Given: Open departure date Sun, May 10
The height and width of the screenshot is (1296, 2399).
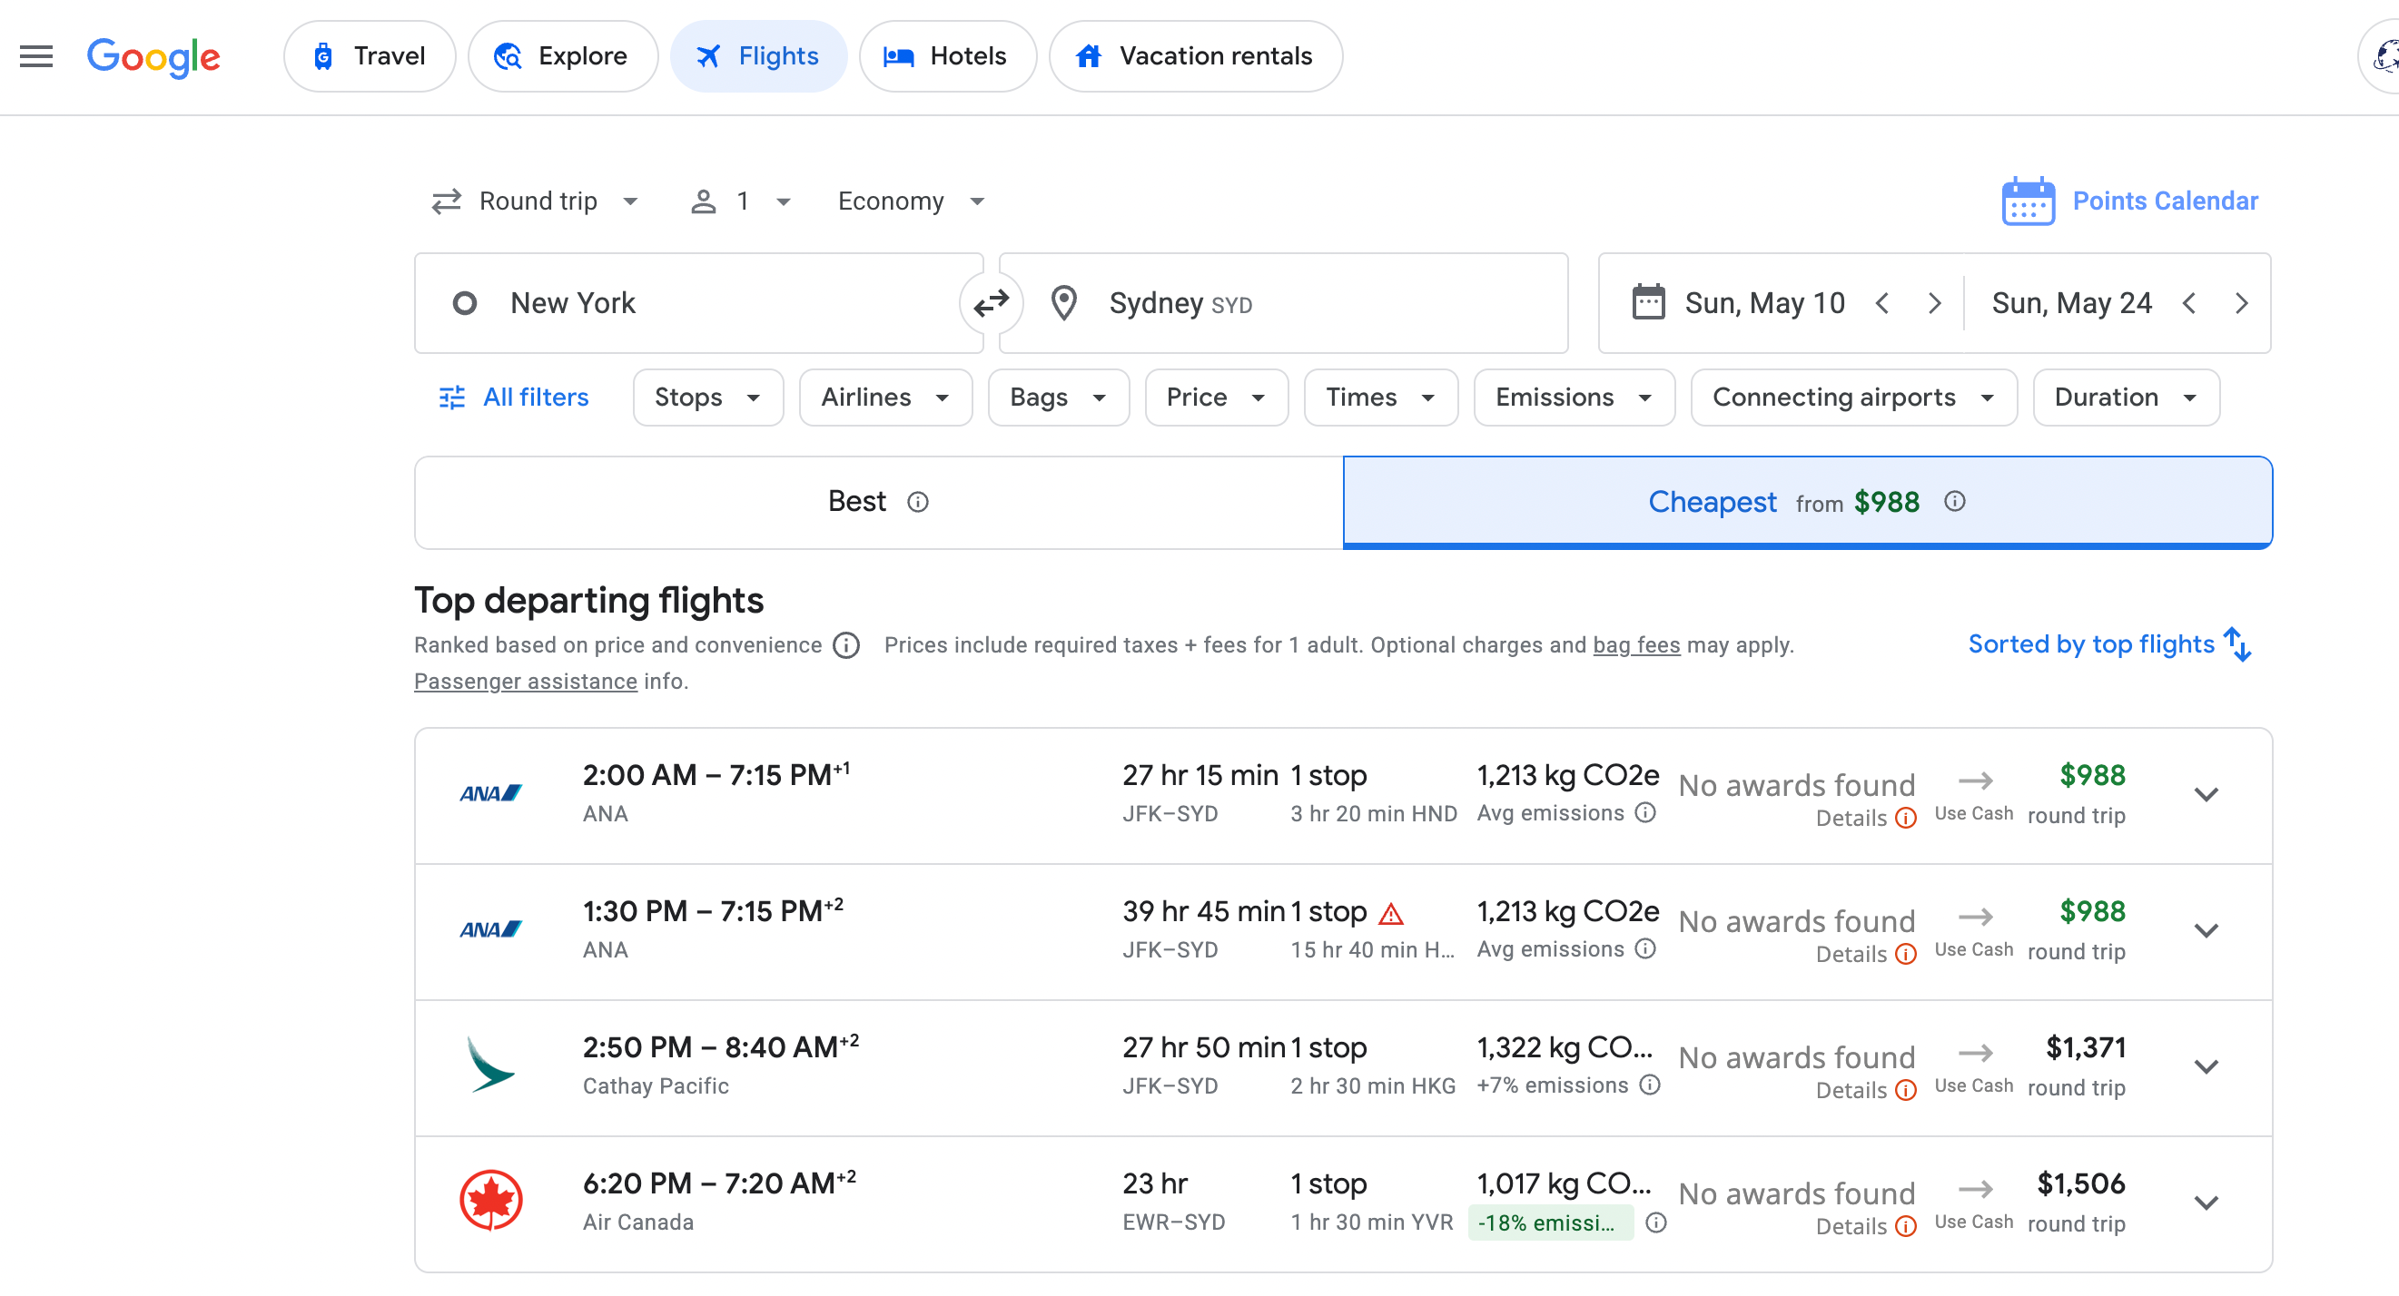Looking at the screenshot, I should [1764, 303].
